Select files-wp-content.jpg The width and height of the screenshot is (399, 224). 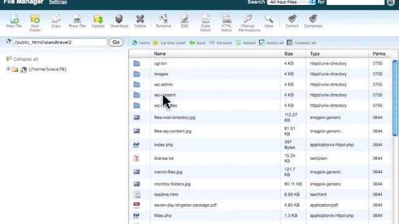coord(173,131)
